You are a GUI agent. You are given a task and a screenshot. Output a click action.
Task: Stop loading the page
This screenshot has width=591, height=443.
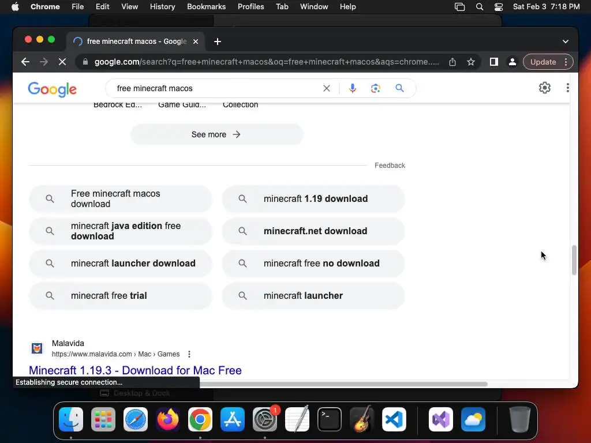62,62
